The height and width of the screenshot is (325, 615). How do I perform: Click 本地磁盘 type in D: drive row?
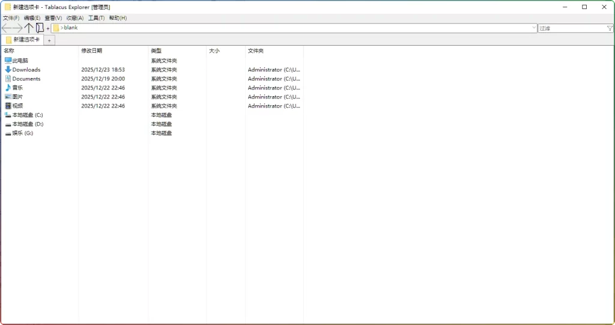coord(162,124)
